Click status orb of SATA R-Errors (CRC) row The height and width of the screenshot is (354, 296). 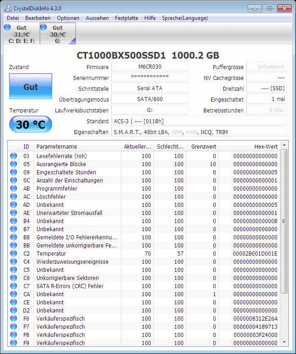pyautogui.click(x=14, y=286)
